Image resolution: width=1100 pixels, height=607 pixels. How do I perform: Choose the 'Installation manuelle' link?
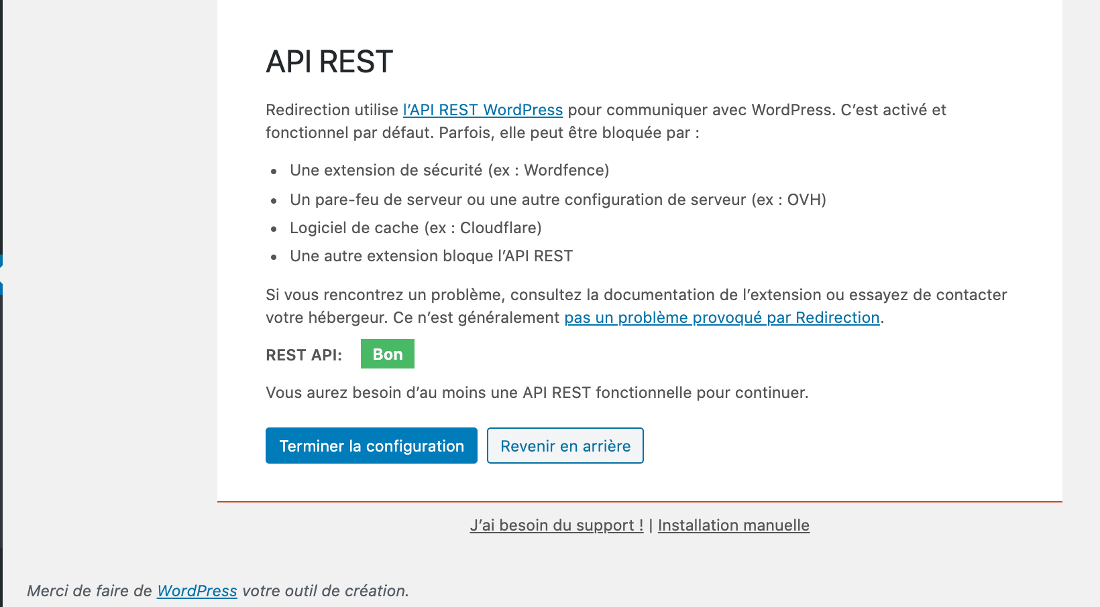[x=733, y=525]
